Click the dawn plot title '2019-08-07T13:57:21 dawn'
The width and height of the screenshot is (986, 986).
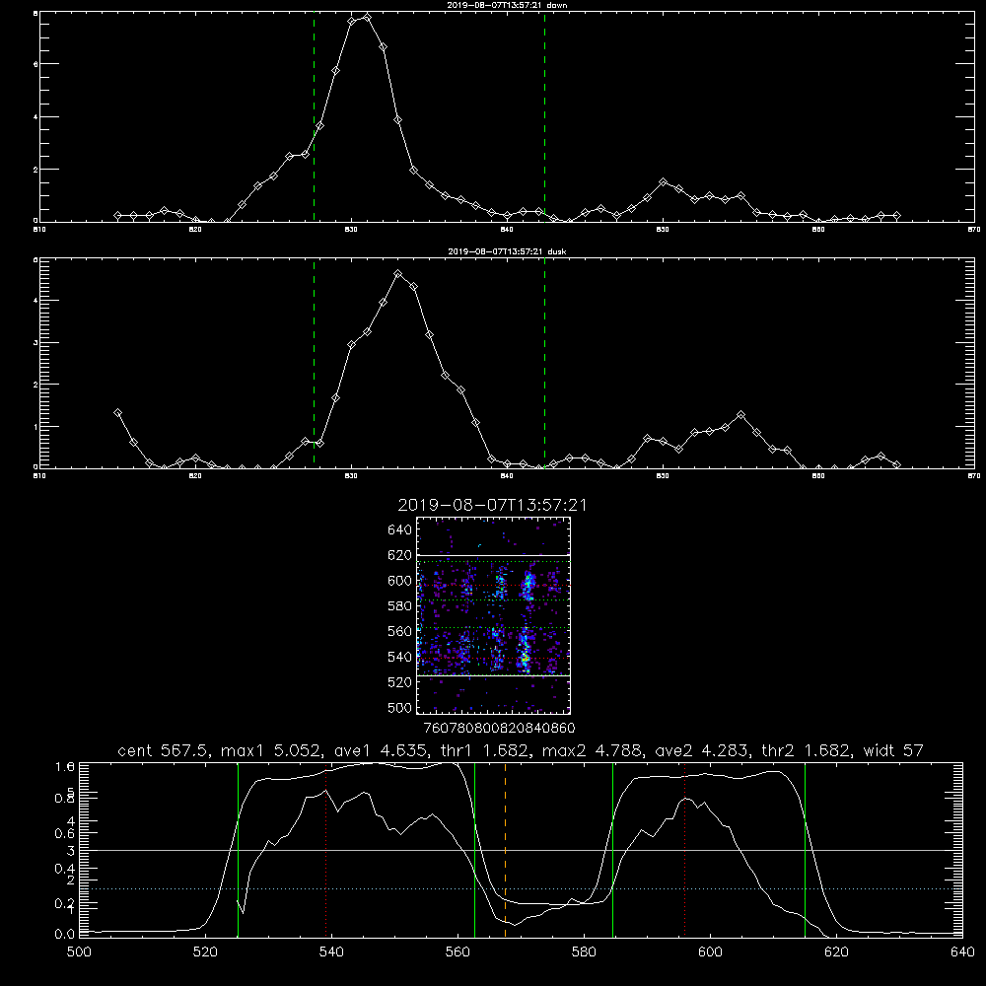click(508, 5)
